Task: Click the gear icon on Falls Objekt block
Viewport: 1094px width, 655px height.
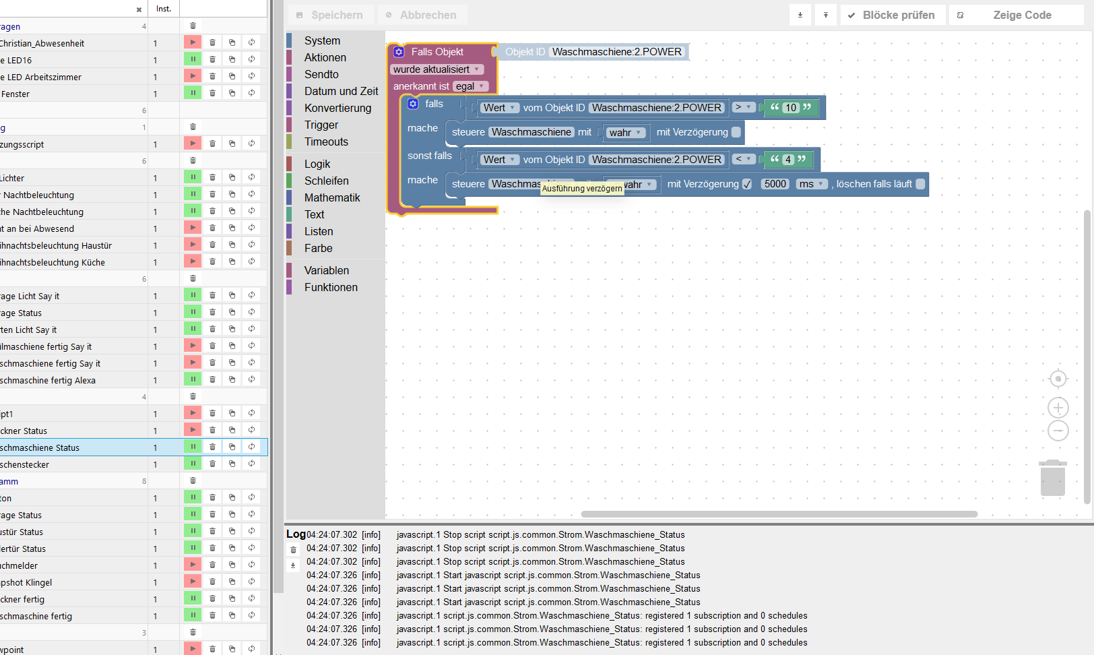Action: pyautogui.click(x=399, y=52)
